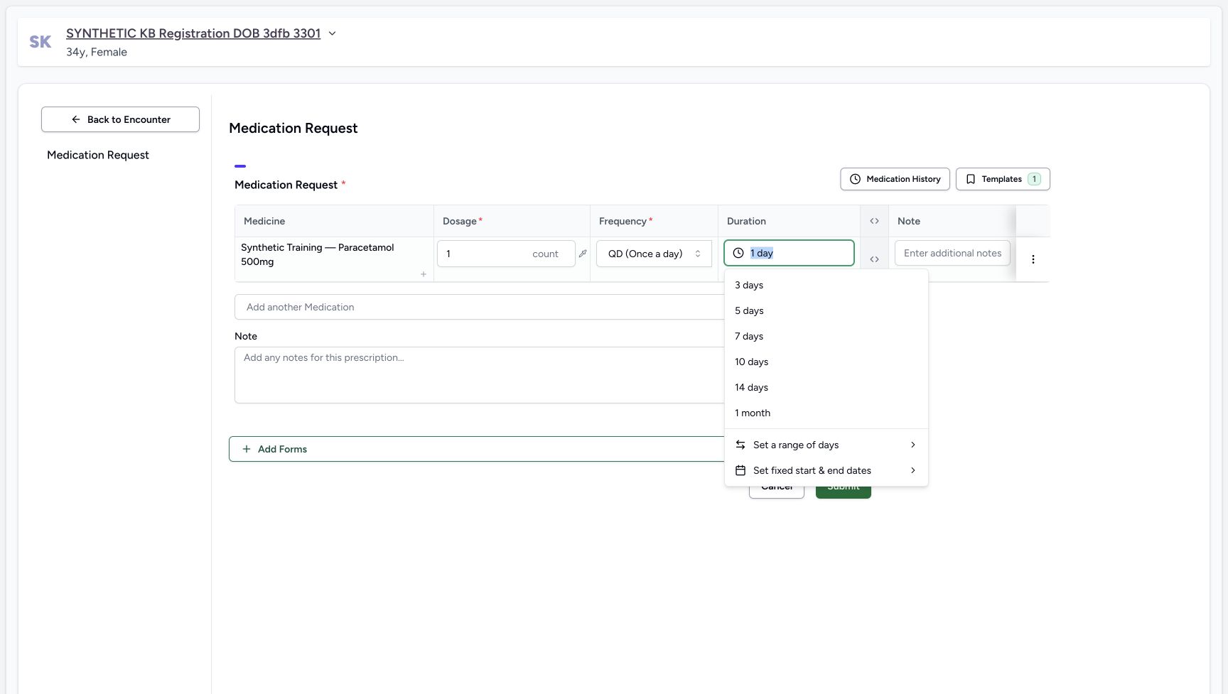
Task: Click the dosage count input field
Action: point(506,254)
